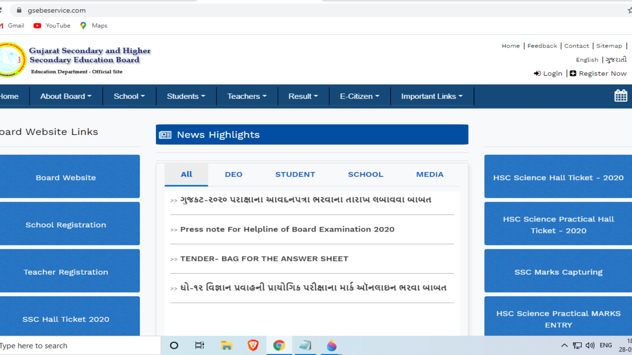
Task: Open the Important Links dropdown
Action: [x=432, y=96]
